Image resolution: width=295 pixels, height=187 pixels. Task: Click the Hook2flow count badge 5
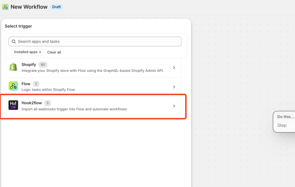click(x=47, y=103)
